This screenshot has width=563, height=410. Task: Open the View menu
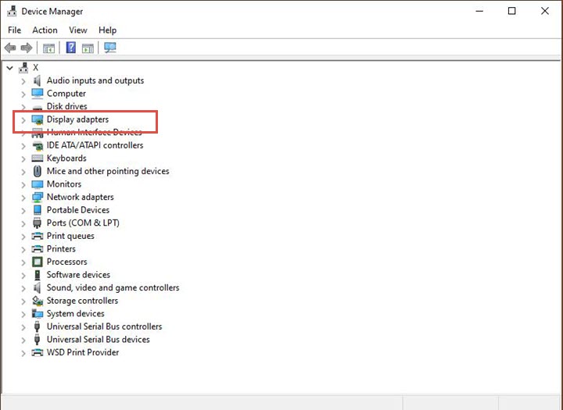(x=78, y=30)
